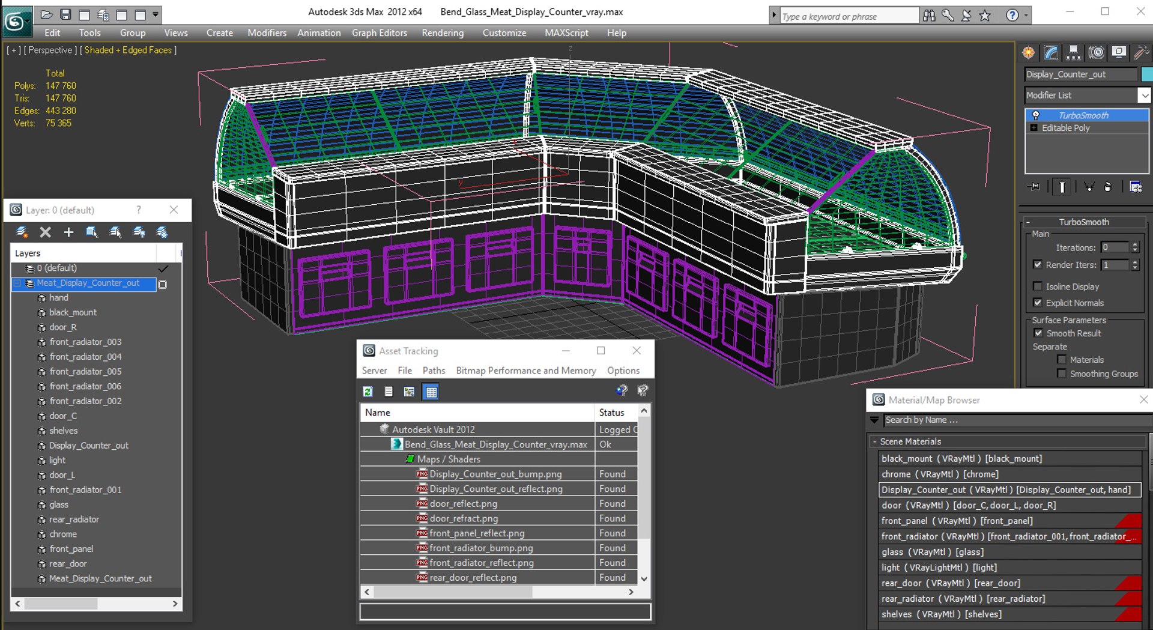Open the Create command panel tab
This screenshot has width=1153, height=630.
click(1029, 53)
